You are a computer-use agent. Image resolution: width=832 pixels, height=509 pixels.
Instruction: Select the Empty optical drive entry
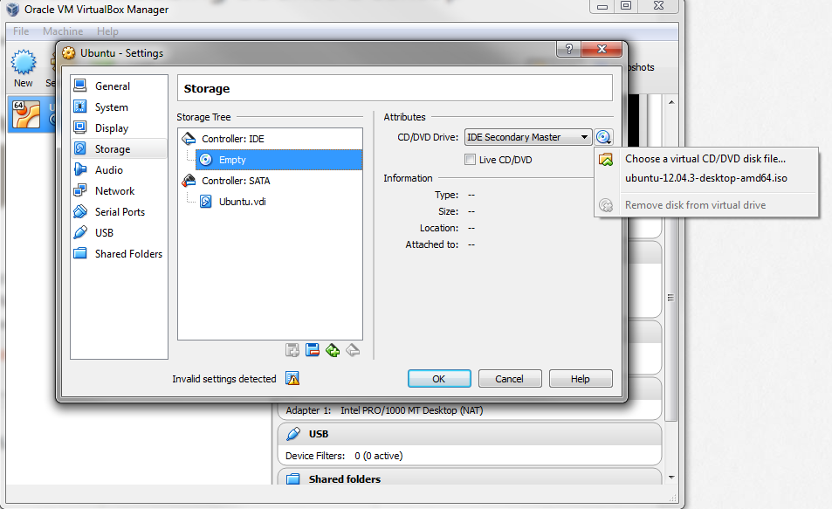point(278,160)
